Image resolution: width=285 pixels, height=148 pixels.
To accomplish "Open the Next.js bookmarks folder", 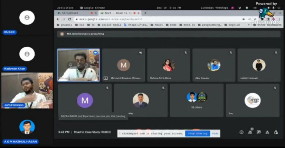I will [187, 25].
